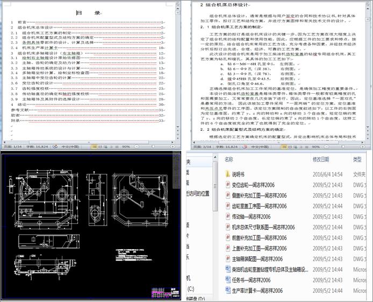Viewport: 373px width, 302px height.
Task: Click the scroll-down arrow of left Word vertical scrollbar
Action: click(178, 127)
